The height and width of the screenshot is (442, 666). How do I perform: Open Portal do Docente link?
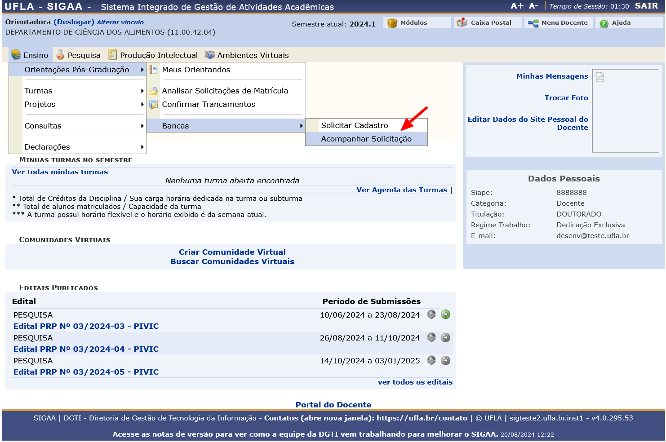point(333,405)
